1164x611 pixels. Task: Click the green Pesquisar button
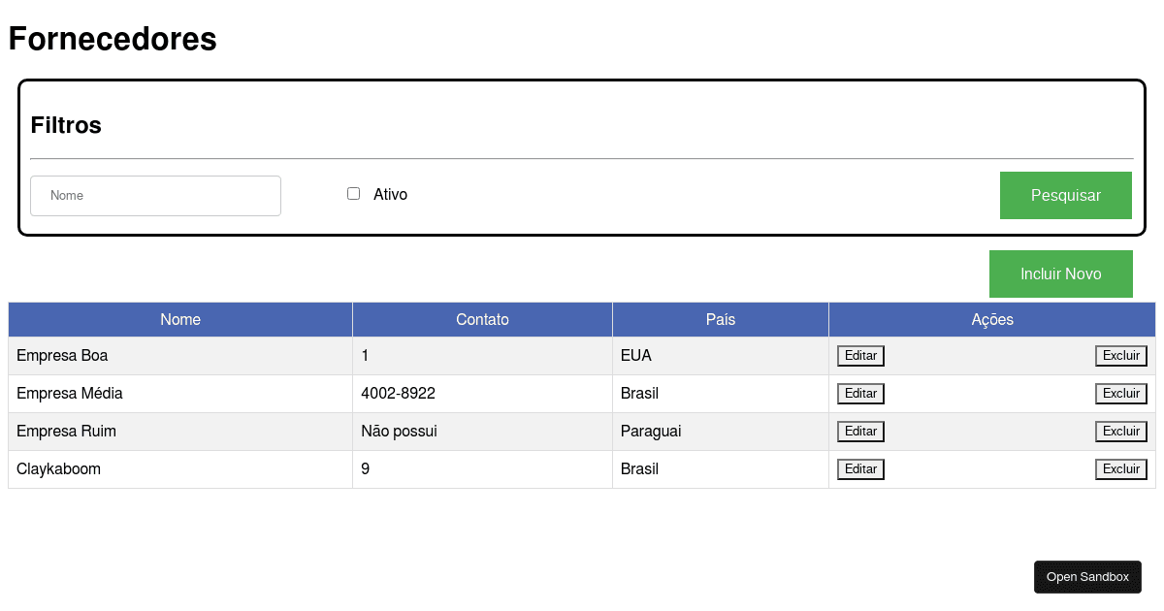click(1065, 195)
